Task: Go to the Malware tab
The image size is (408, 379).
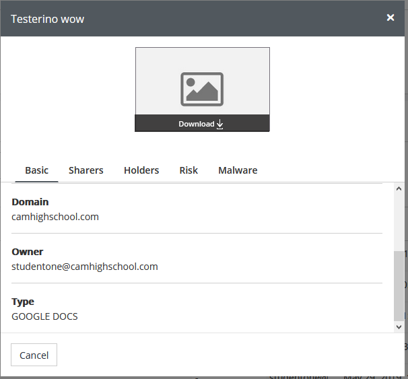Action: pyautogui.click(x=238, y=170)
